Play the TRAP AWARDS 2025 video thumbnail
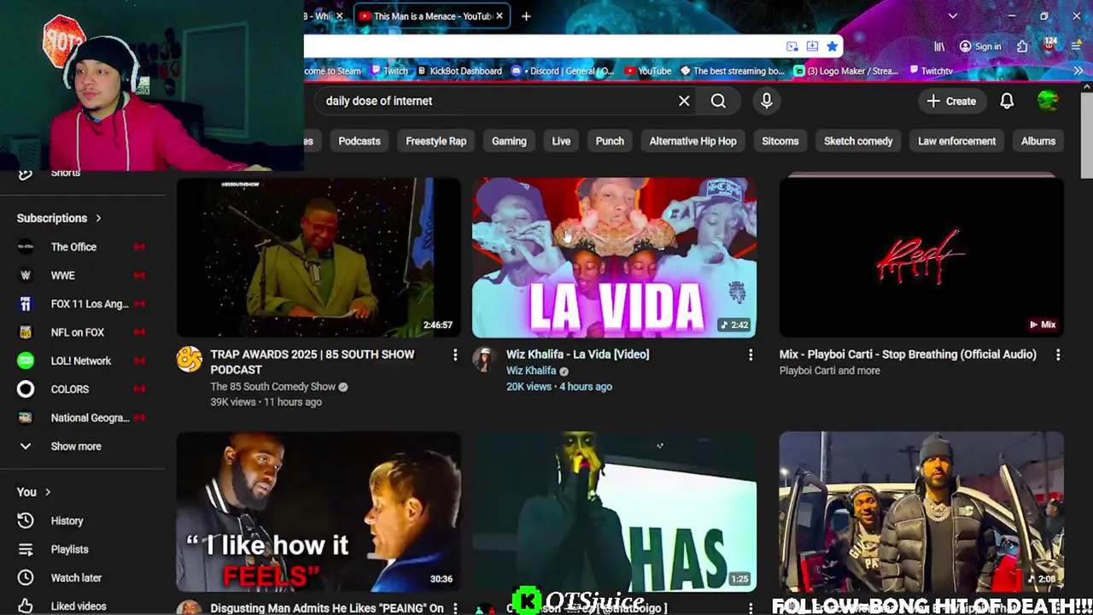1093x615 pixels. (x=319, y=257)
